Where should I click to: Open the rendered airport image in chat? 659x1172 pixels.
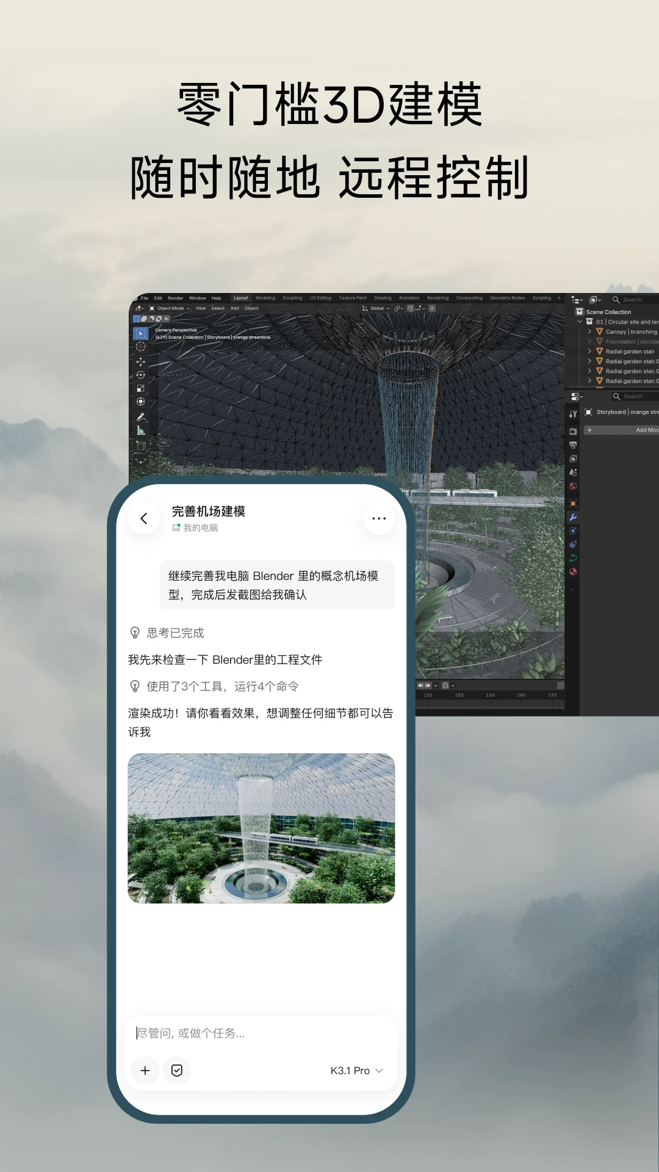[261, 828]
